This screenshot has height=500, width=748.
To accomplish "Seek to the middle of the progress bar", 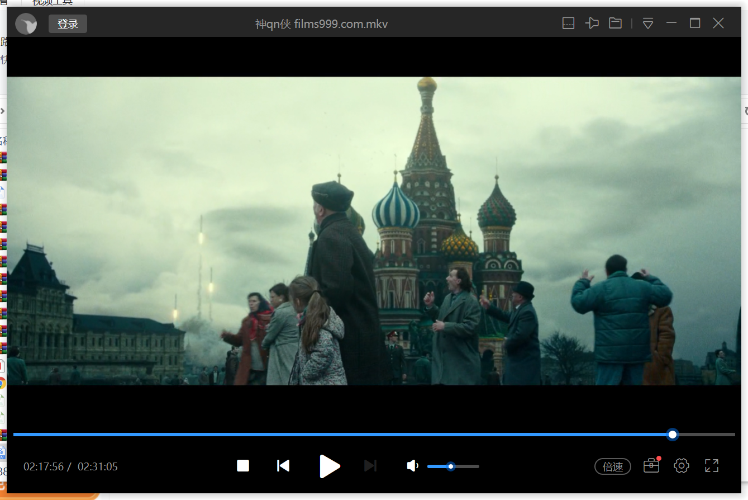I will click(x=374, y=435).
